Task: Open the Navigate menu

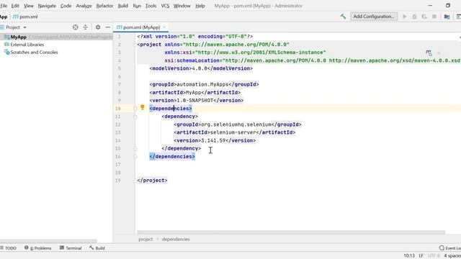Action: tap(47, 6)
